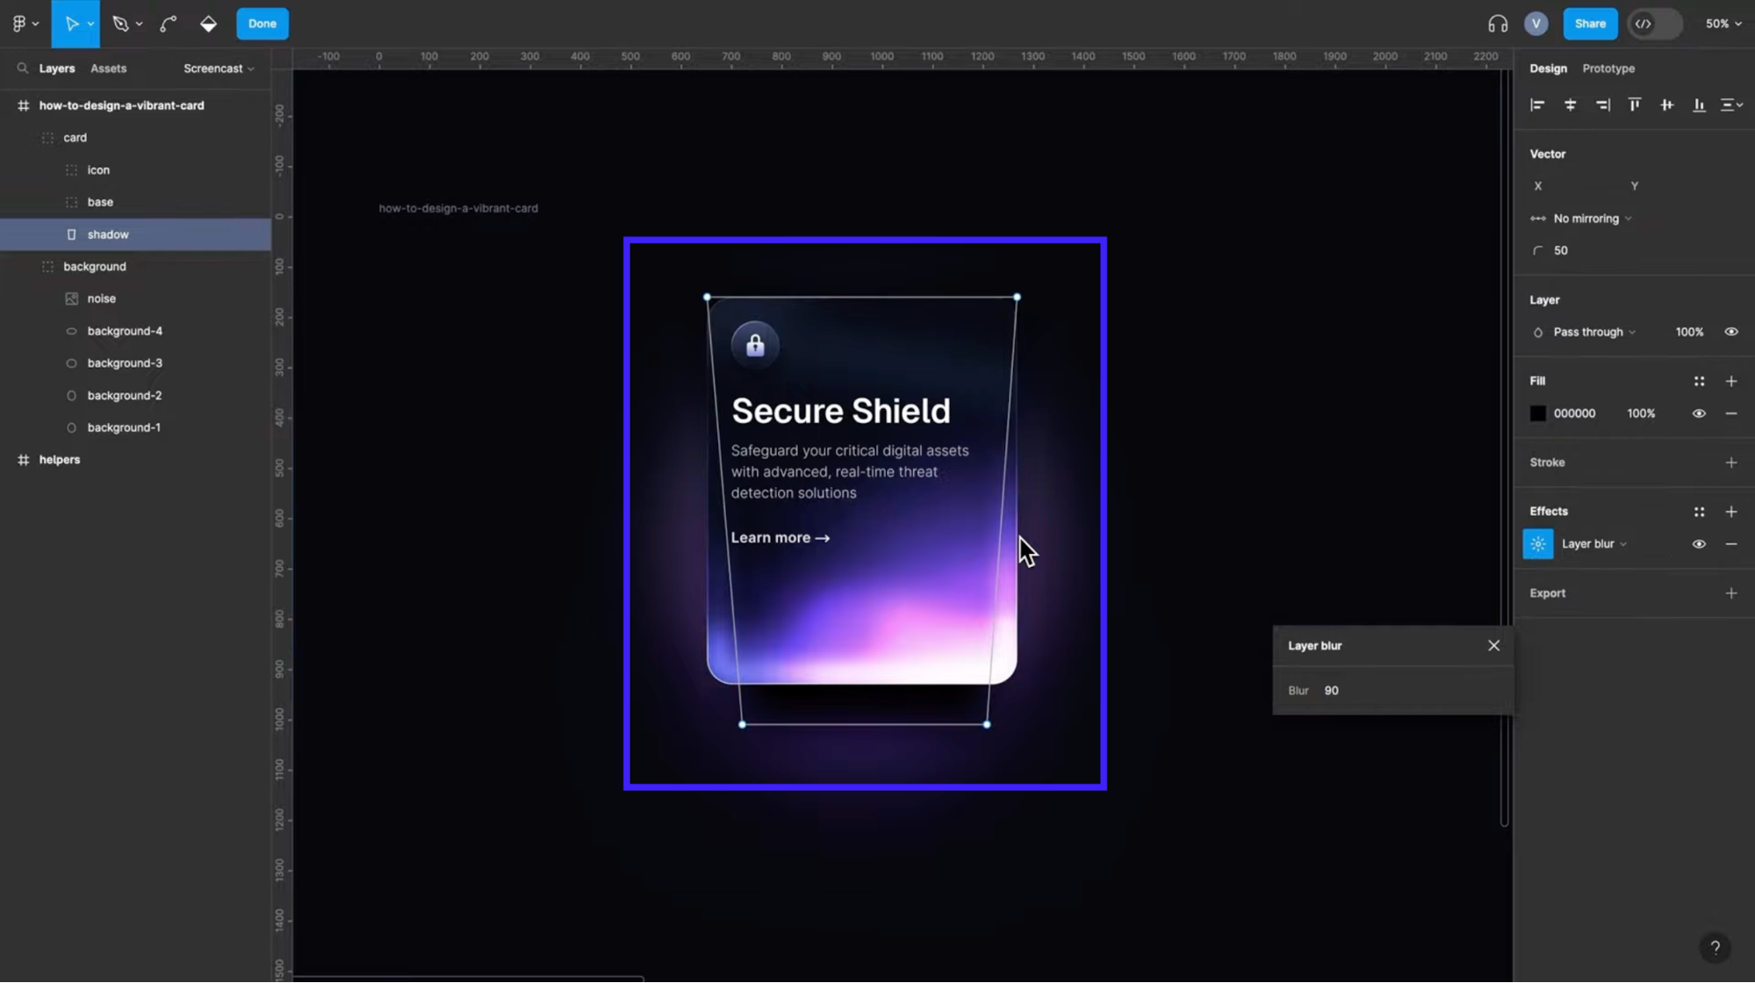Open the Pass through blend mode dropdown
The image size is (1755, 983).
coord(1593,332)
